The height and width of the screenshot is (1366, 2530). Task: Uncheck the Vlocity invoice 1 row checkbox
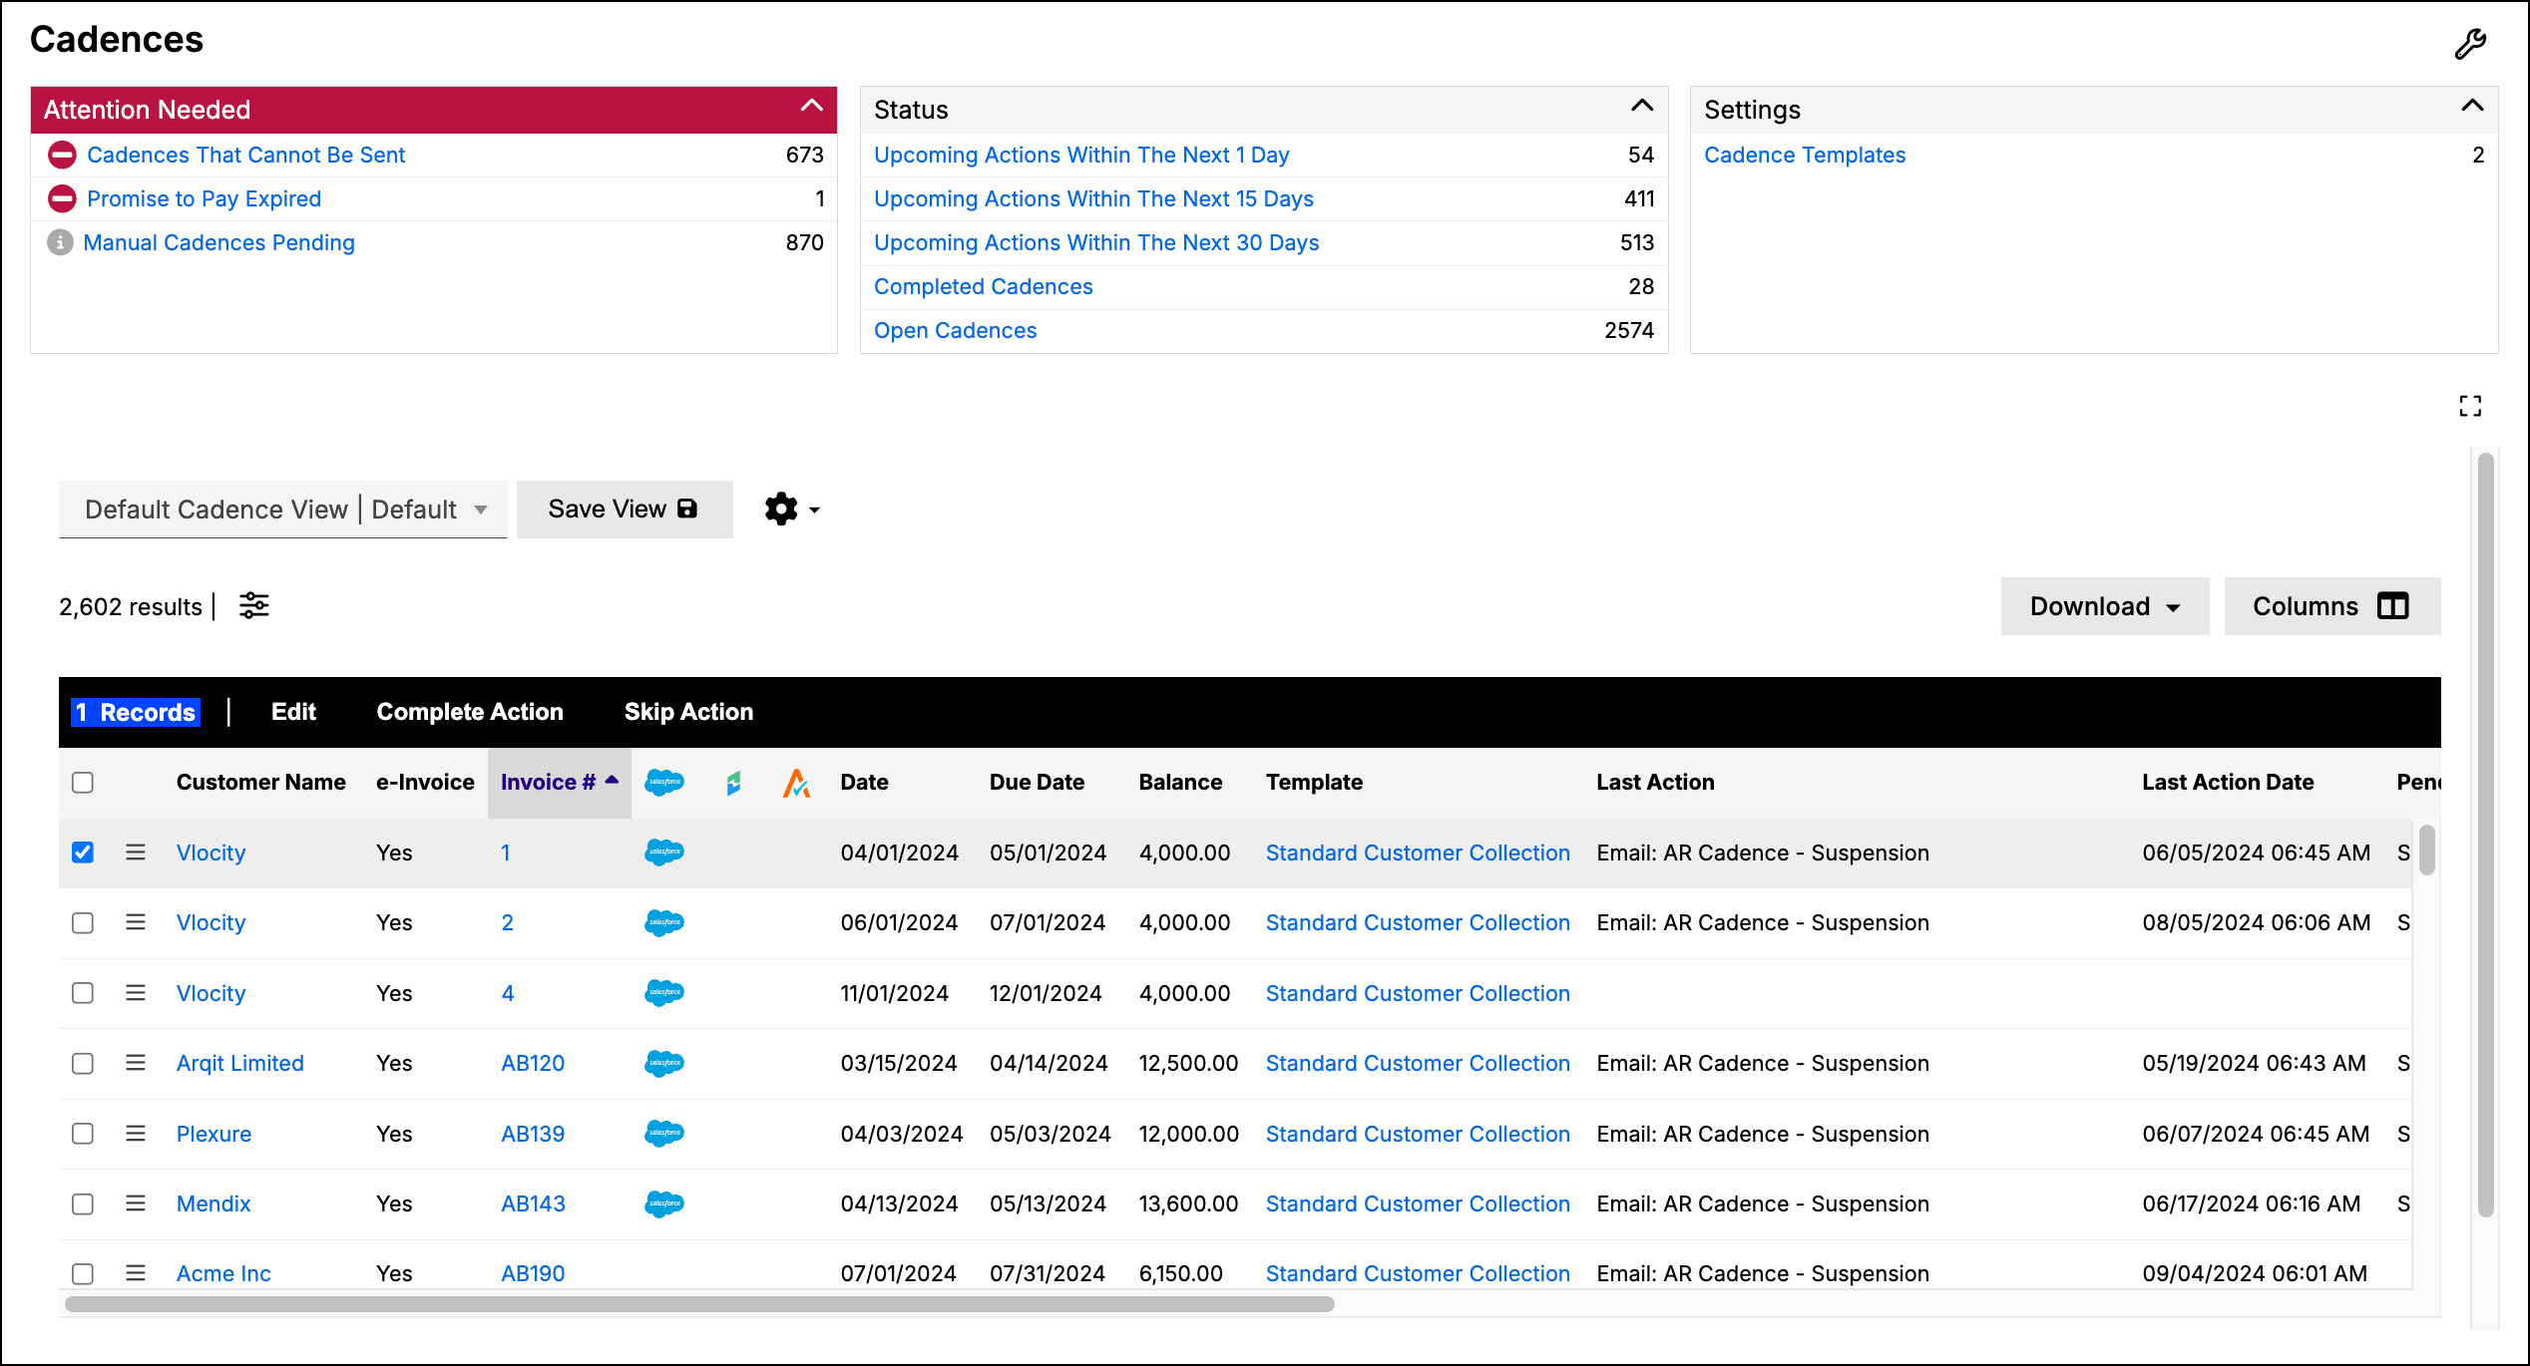point(83,853)
